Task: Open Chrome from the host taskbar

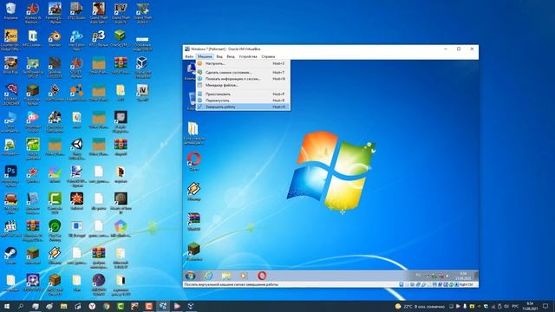Action: pyautogui.click(x=106, y=306)
